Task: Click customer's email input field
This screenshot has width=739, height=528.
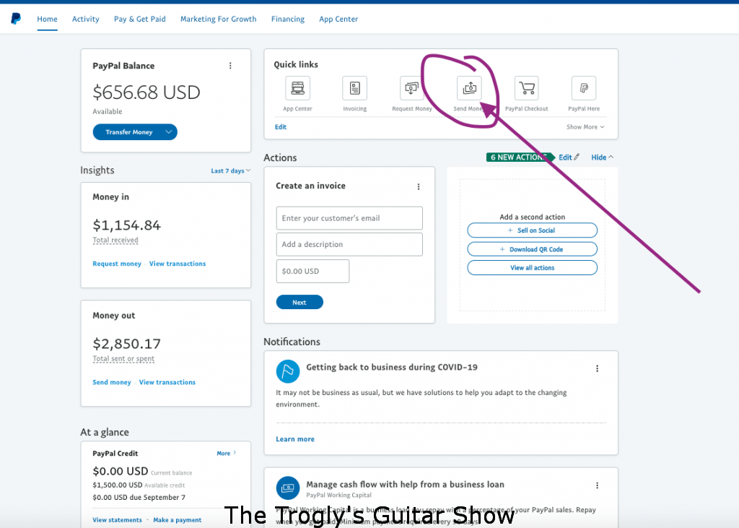Action: [349, 218]
